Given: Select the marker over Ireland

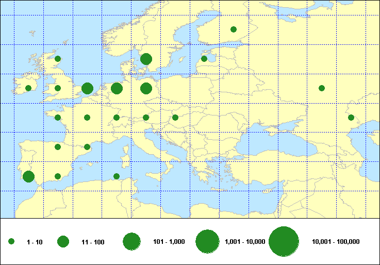Looking at the screenshot, I should click(x=28, y=88).
